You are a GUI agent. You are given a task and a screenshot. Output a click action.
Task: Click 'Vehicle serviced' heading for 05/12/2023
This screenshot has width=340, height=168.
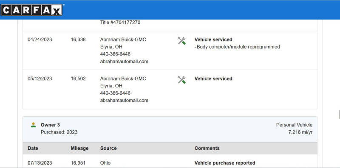tap(213, 78)
